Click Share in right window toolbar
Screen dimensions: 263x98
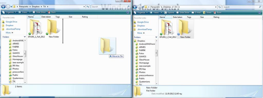(207, 13)
